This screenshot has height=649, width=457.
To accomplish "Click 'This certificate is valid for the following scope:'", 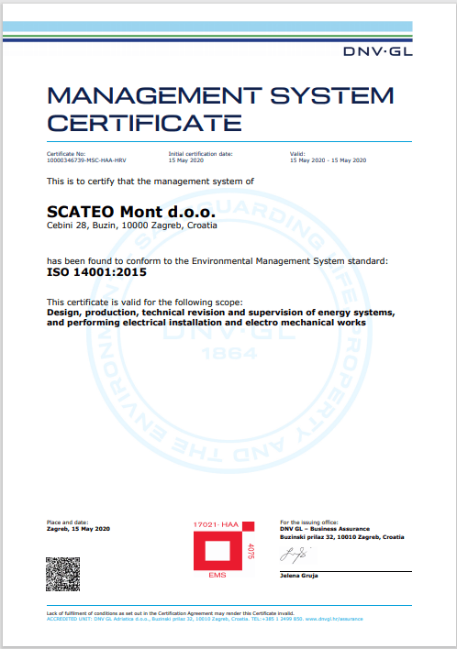I will coord(145,302).
